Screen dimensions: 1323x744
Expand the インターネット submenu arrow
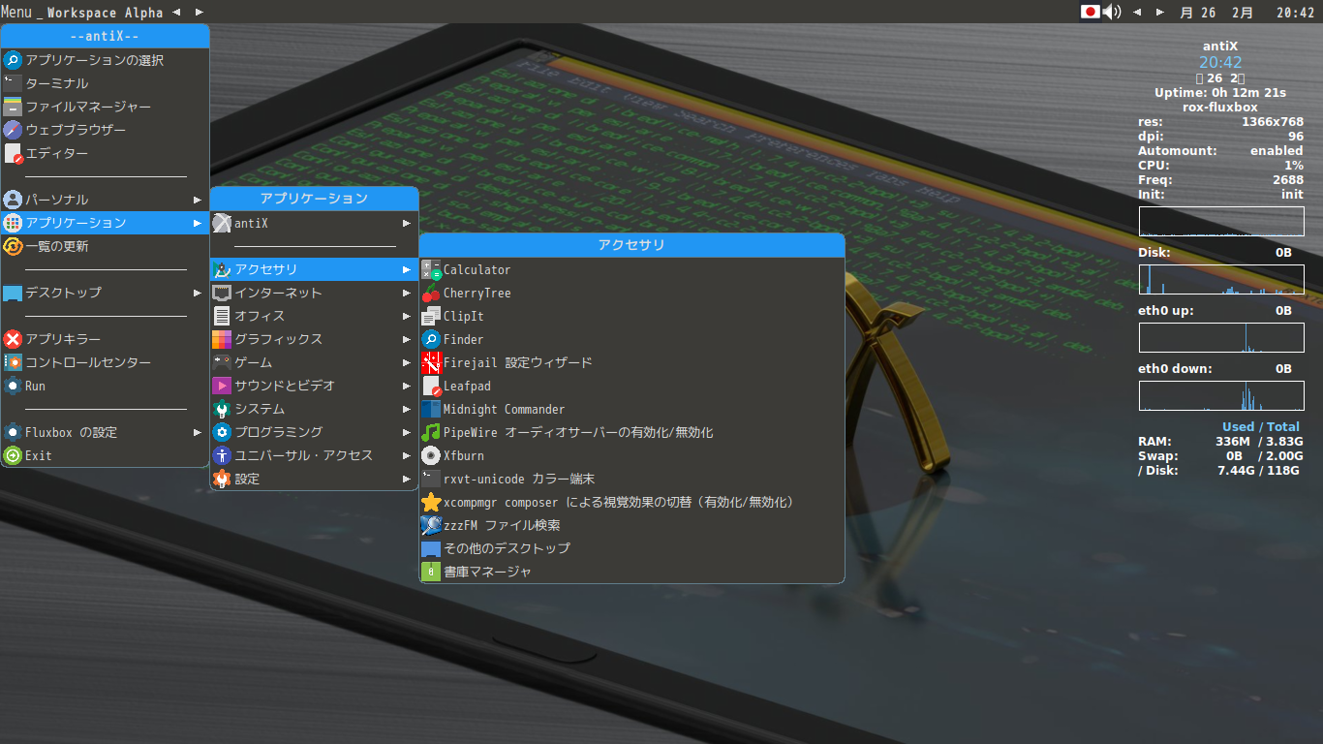(407, 293)
